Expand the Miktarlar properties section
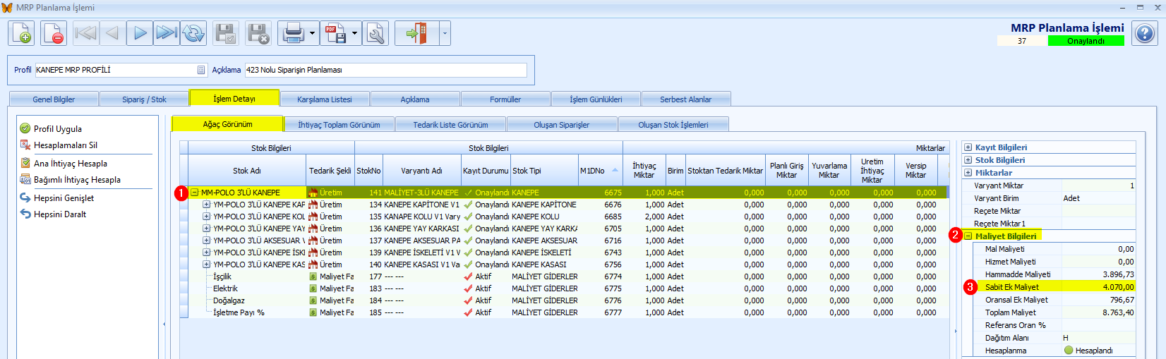 click(x=968, y=173)
